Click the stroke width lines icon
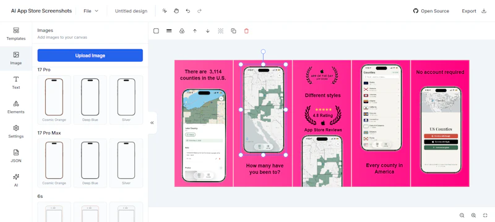Image resolution: width=495 pixels, height=222 pixels. coord(169,31)
